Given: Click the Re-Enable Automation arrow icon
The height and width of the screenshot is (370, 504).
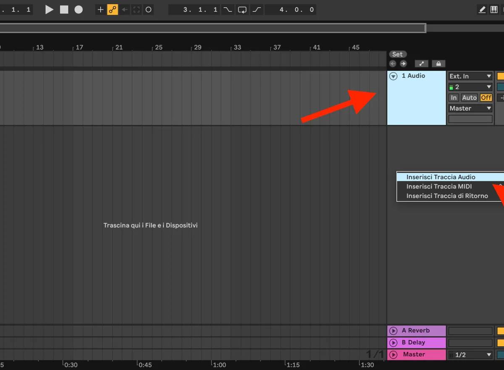Looking at the screenshot, I should point(124,10).
